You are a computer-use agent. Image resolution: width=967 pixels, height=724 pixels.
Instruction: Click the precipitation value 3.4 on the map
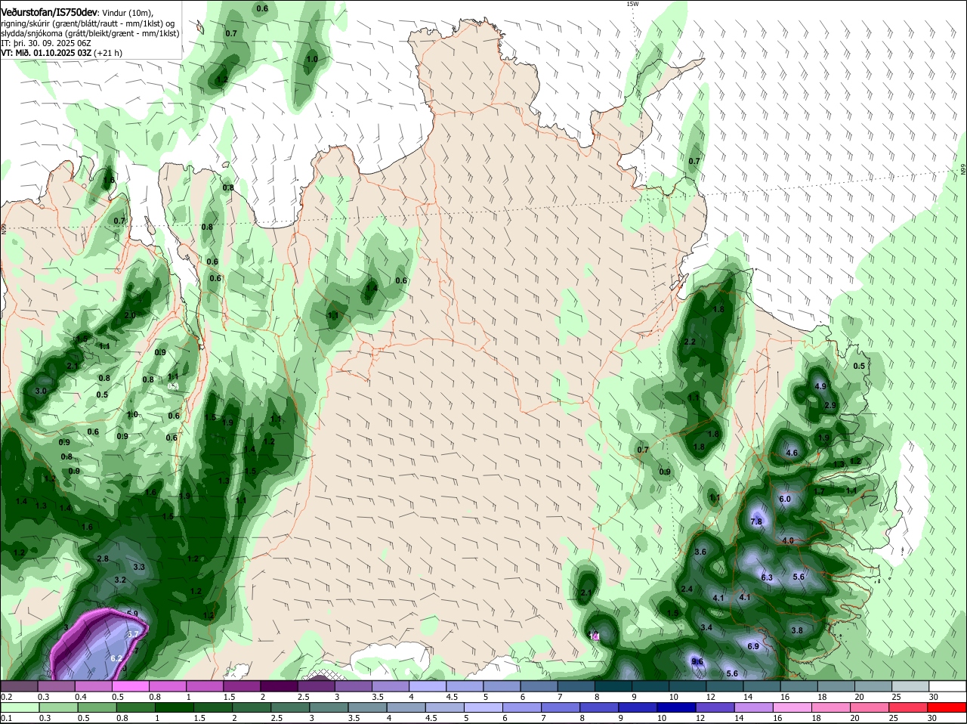[706, 628]
